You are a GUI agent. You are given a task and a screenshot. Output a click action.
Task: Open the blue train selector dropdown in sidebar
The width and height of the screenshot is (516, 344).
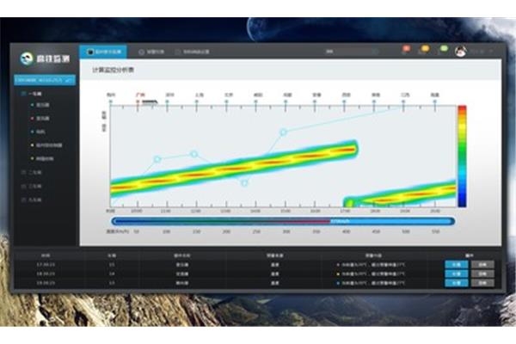(45, 80)
